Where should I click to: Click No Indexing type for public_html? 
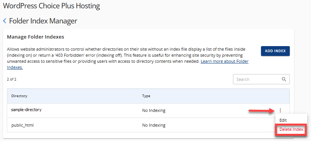point(154,125)
